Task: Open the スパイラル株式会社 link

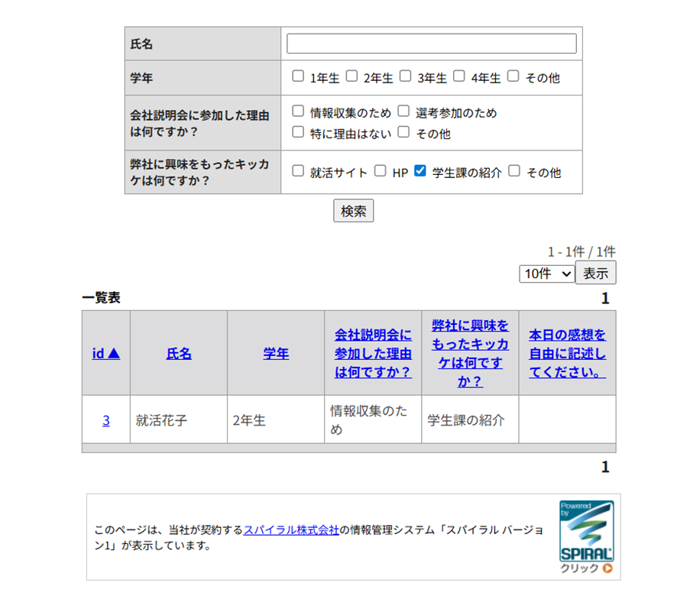Action: pyautogui.click(x=291, y=530)
